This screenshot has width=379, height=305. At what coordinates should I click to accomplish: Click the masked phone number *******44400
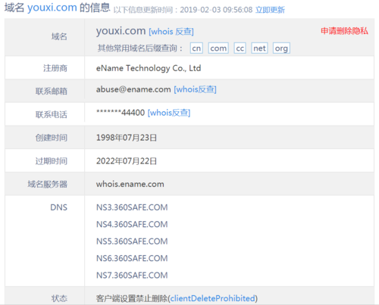pyautogui.click(x=121, y=113)
